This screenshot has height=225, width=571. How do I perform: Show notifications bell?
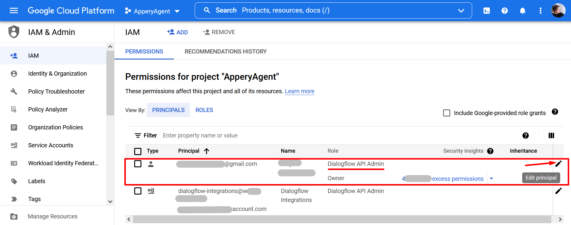click(x=522, y=11)
